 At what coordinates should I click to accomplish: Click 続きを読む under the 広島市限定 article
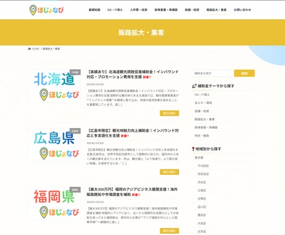[x=169, y=172]
